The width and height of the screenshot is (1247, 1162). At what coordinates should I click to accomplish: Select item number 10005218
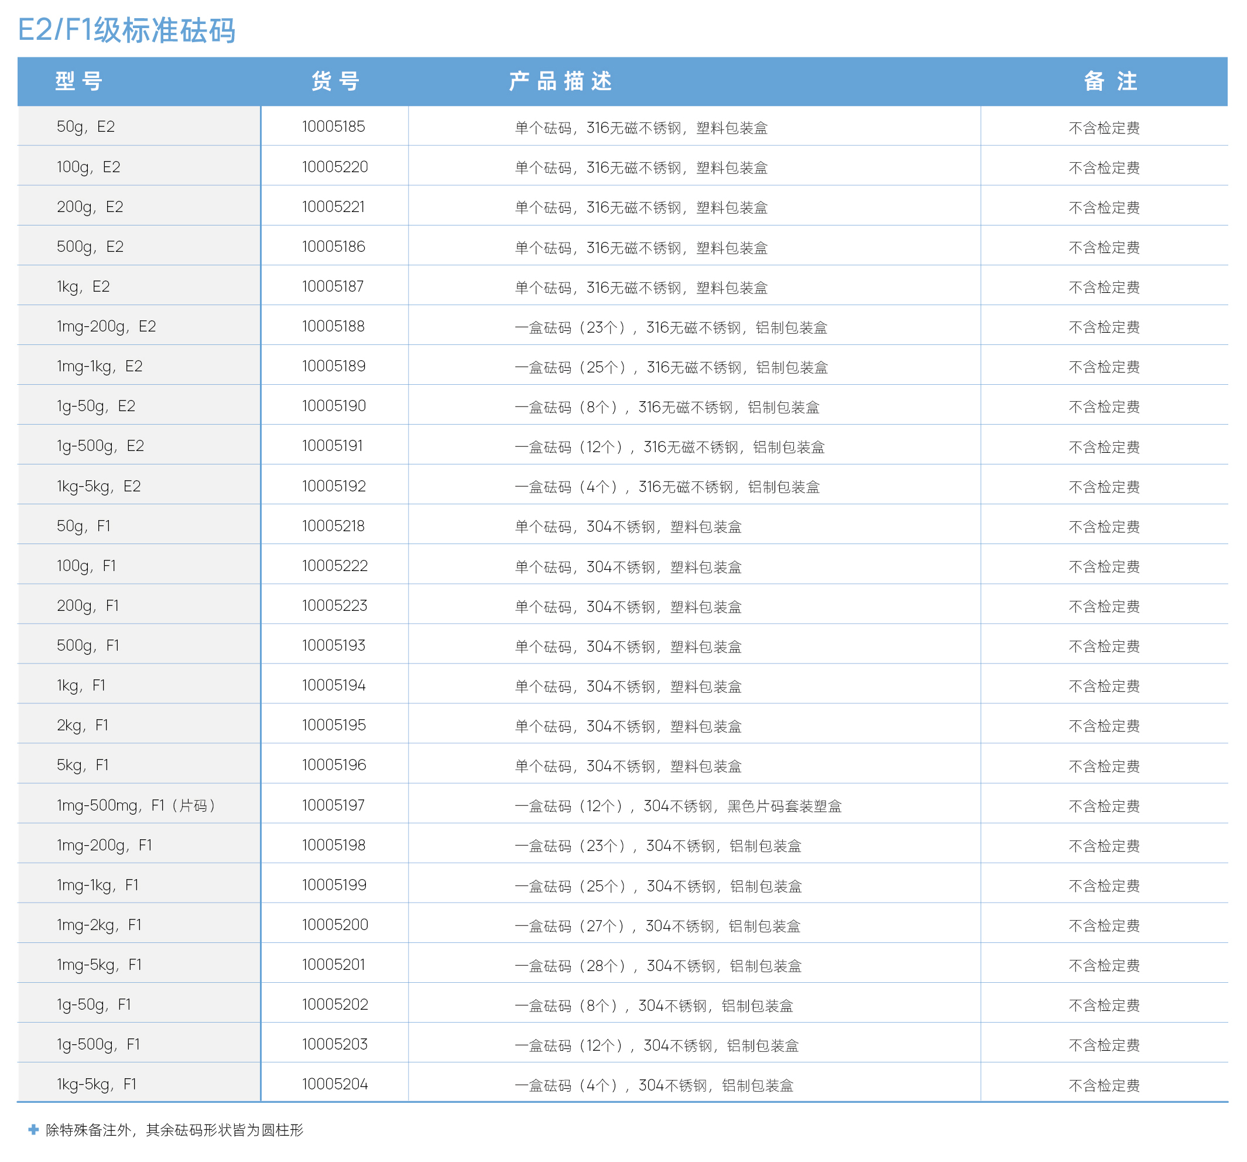[x=334, y=526]
